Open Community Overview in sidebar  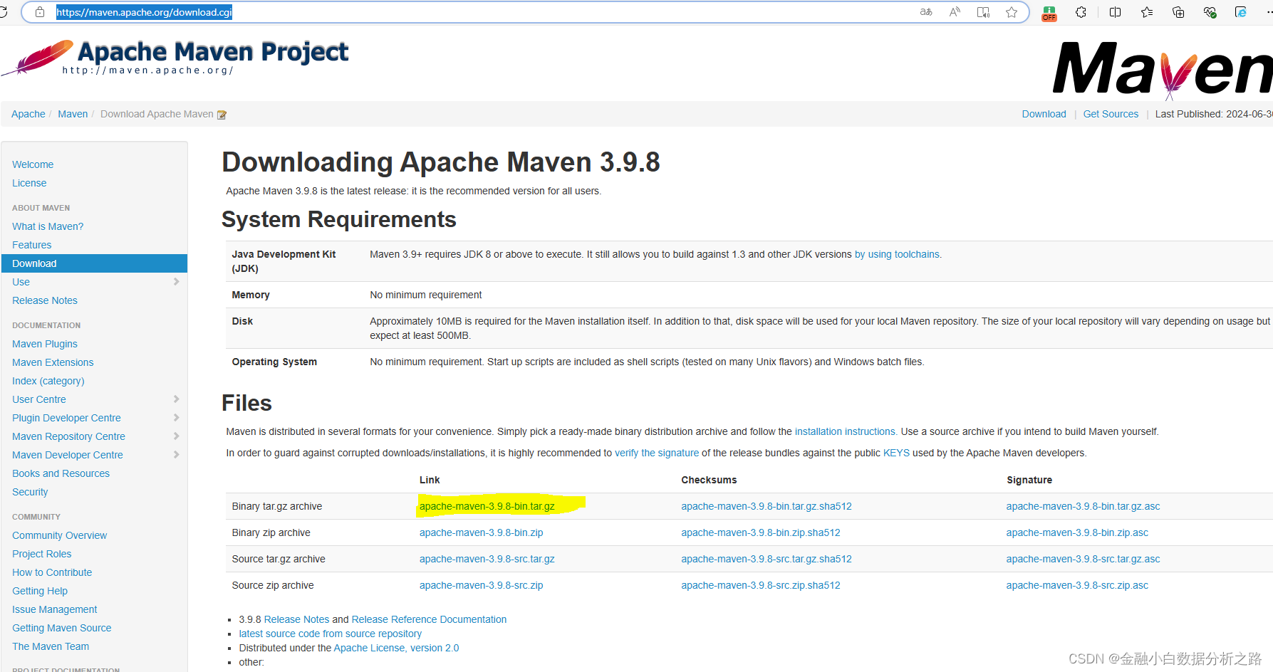(60, 535)
